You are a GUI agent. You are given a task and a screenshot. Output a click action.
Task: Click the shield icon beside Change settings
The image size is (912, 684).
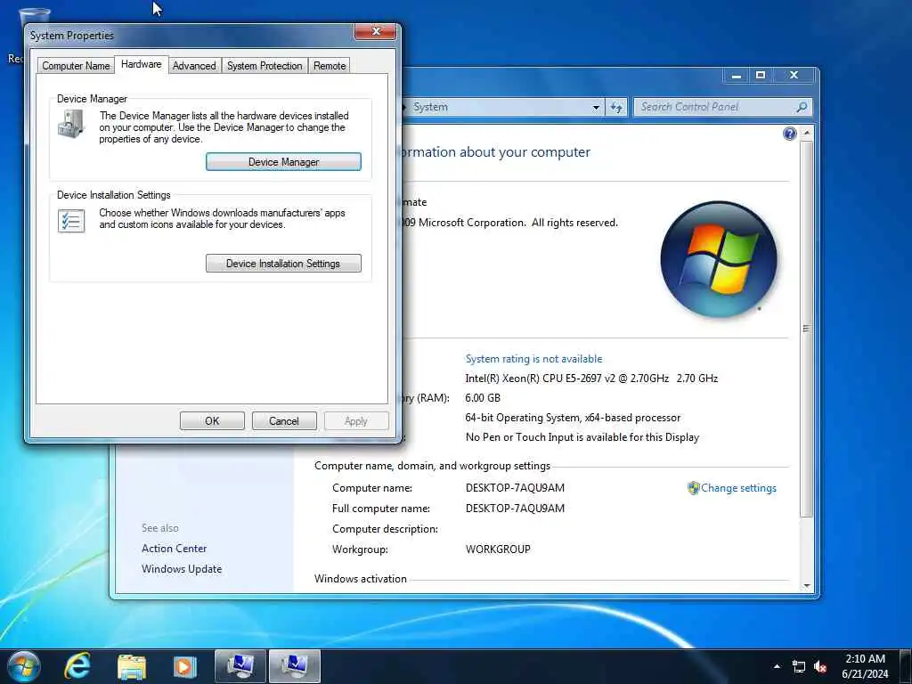coord(693,488)
